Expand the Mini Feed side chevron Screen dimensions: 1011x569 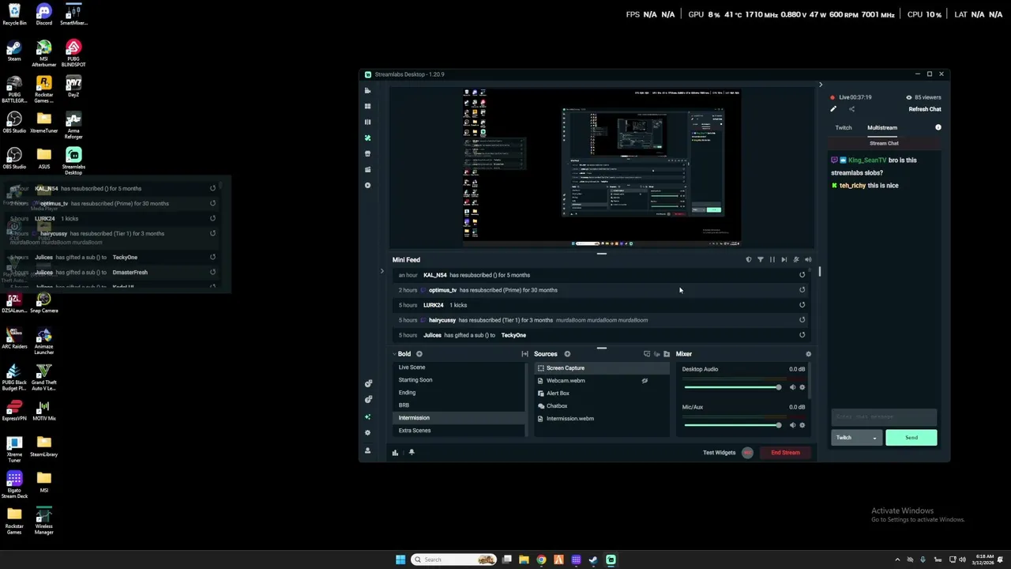(381, 272)
